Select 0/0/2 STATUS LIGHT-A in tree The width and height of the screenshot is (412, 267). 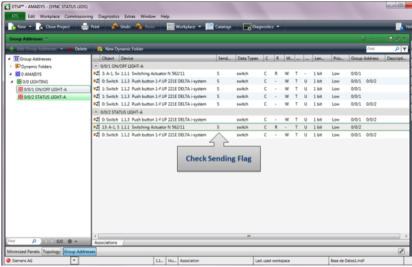[x=54, y=97]
